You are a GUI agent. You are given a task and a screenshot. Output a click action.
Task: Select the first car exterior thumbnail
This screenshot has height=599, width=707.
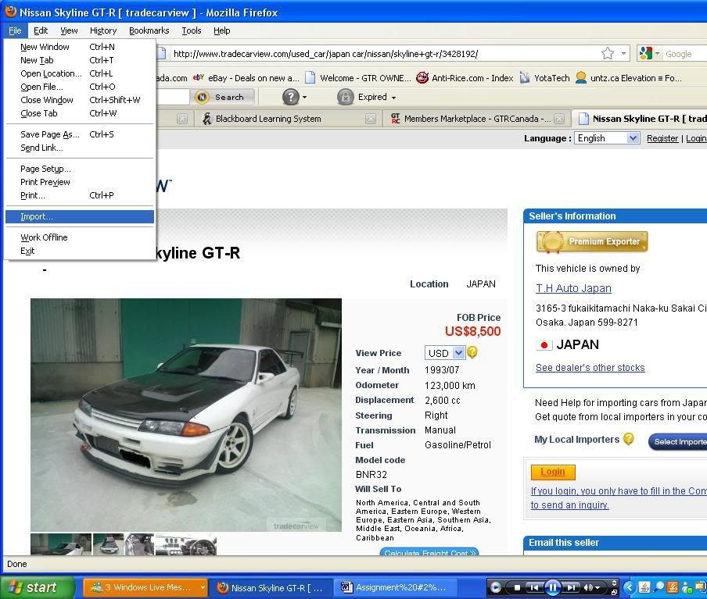(61, 544)
